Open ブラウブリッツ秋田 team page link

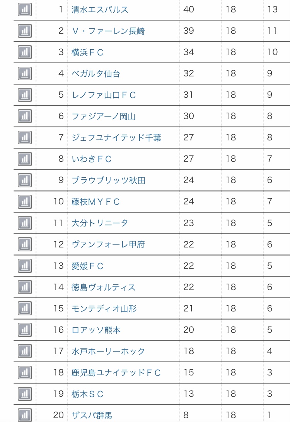pyautogui.click(x=108, y=180)
